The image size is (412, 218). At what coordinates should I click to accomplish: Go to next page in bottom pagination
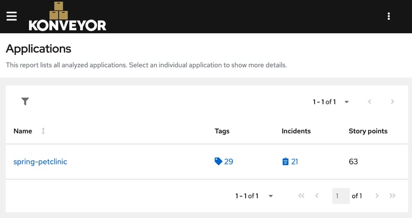click(x=377, y=196)
